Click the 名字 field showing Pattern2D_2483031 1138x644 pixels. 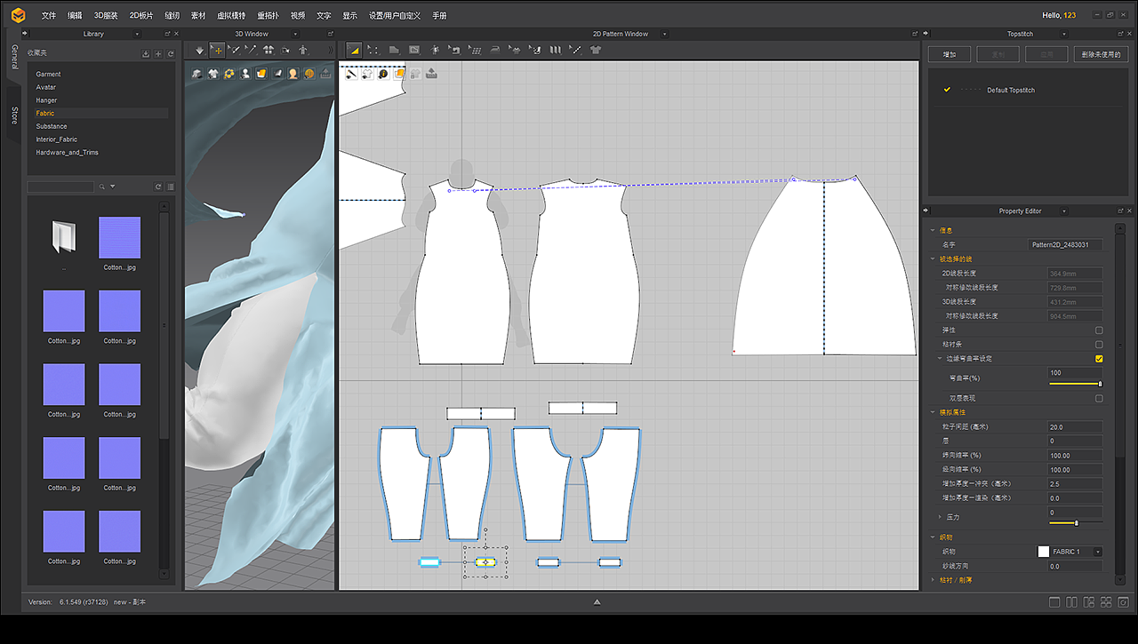tap(1066, 244)
